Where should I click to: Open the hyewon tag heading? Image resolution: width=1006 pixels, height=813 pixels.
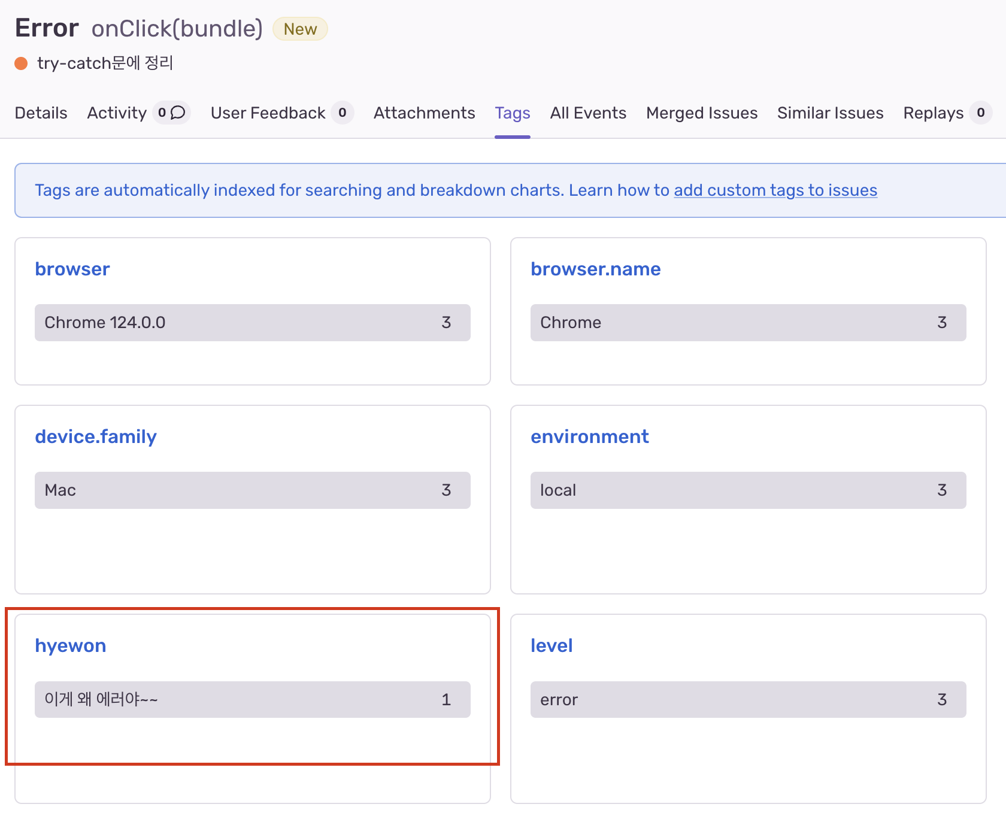pos(71,645)
